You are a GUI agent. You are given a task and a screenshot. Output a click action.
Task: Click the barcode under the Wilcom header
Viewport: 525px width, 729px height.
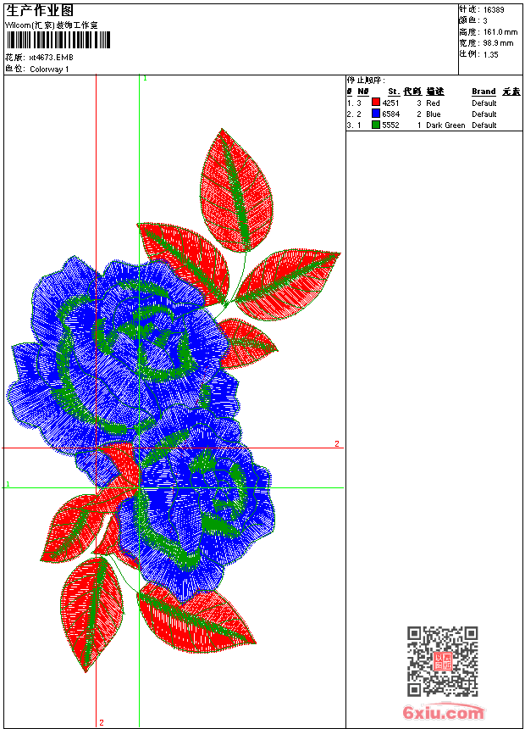pos(58,40)
